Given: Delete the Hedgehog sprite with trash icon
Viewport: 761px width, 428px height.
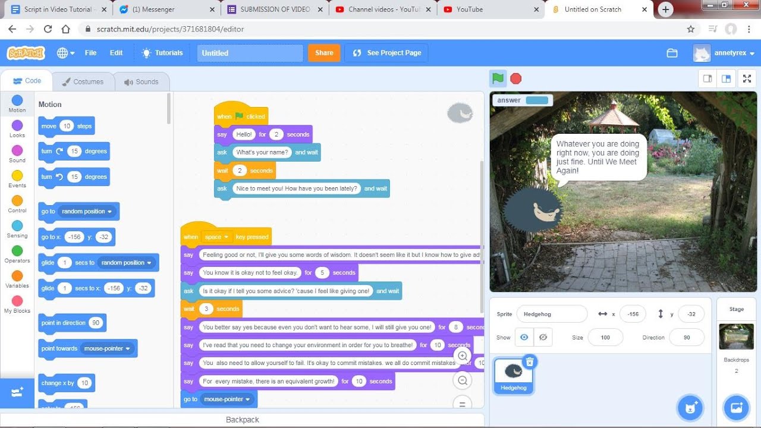Looking at the screenshot, I should coord(530,361).
